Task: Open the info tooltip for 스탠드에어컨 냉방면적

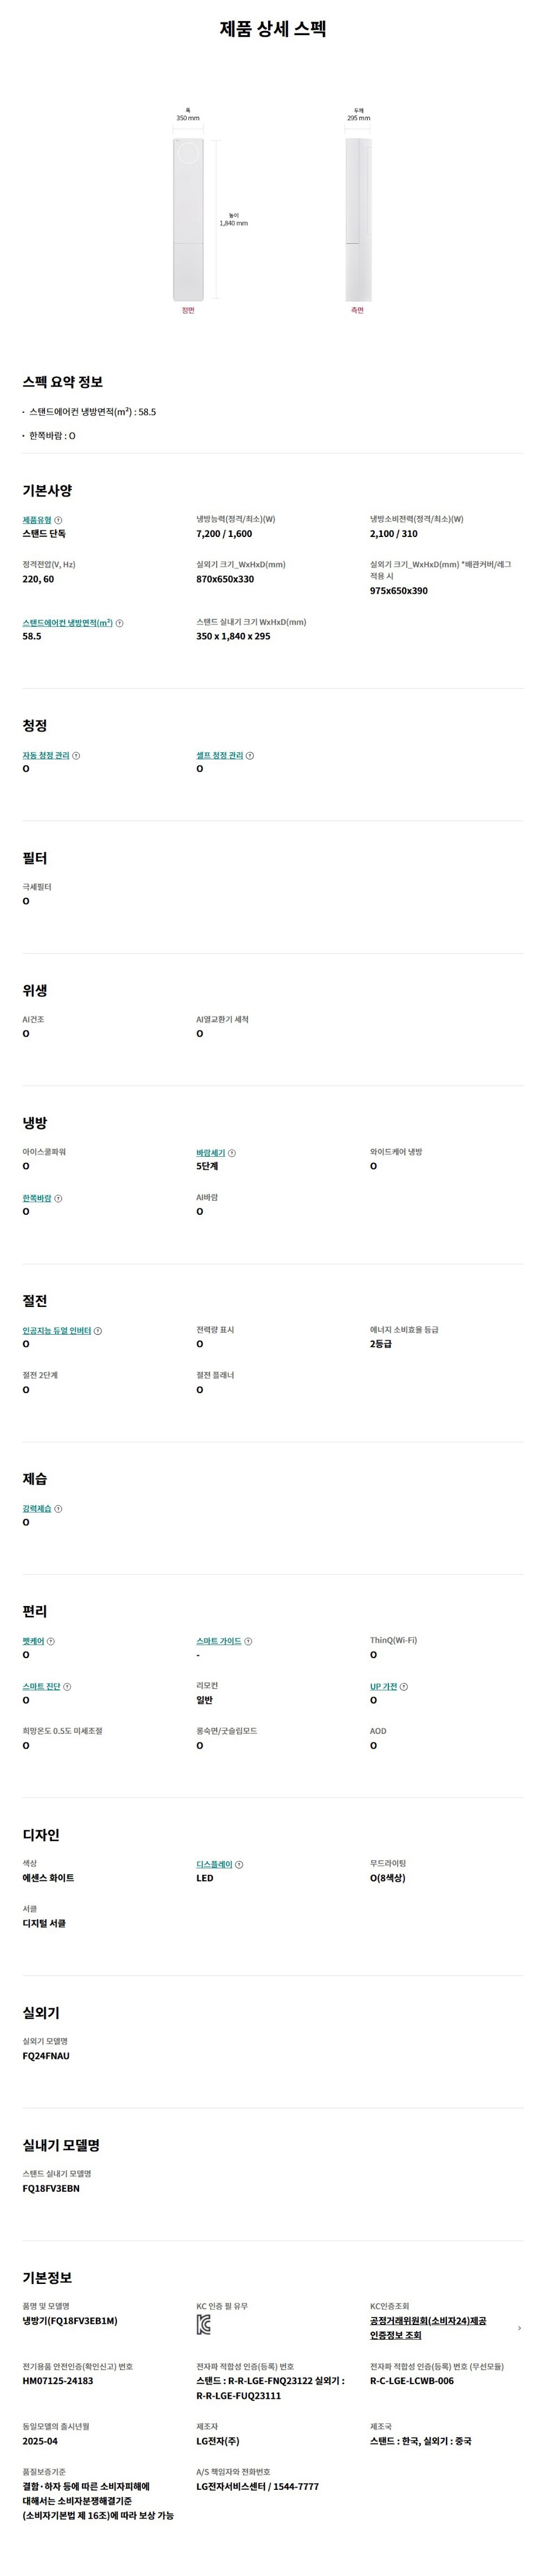Action: point(120,623)
